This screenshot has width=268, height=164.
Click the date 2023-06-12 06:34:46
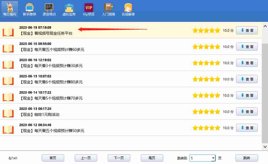35,125
